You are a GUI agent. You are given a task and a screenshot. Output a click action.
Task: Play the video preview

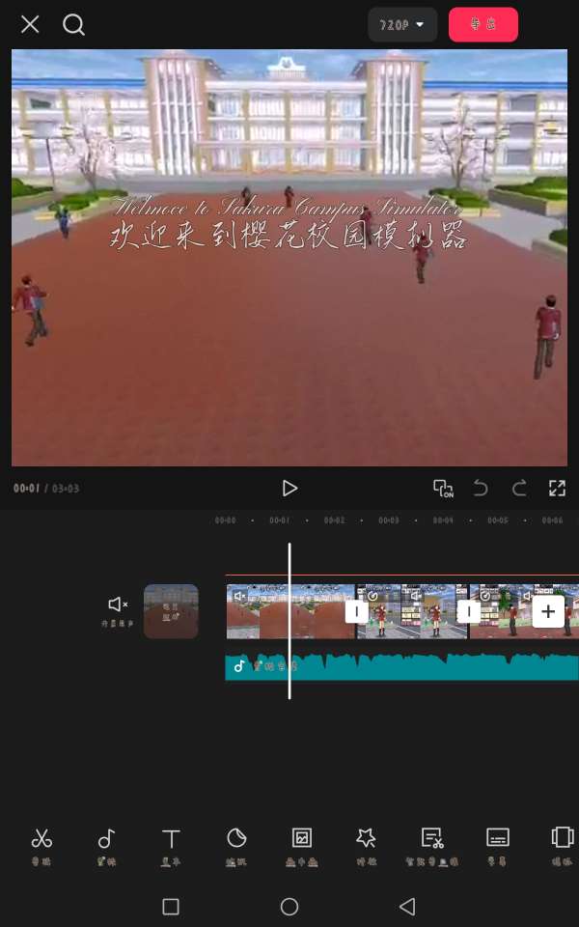coord(289,489)
